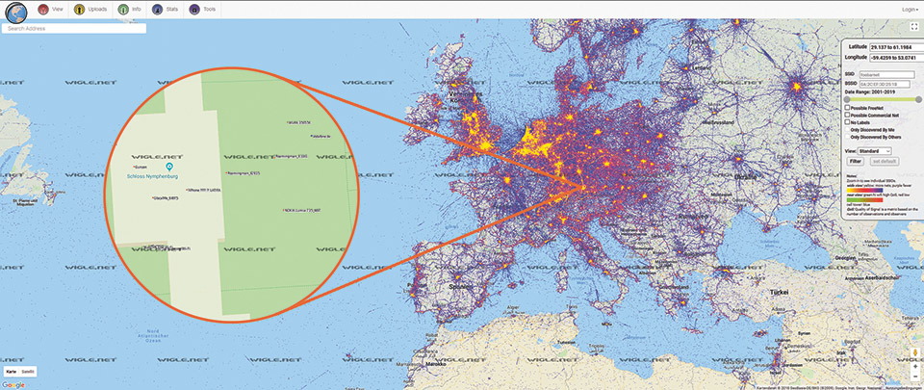The image size is (924, 390).
Task: Select Only Discovered By Me
Action: coord(847,130)
